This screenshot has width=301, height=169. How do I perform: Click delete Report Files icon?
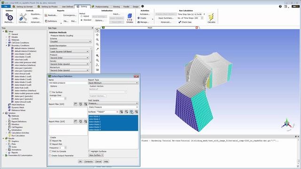pyautogui.click(x=85, y=104)
